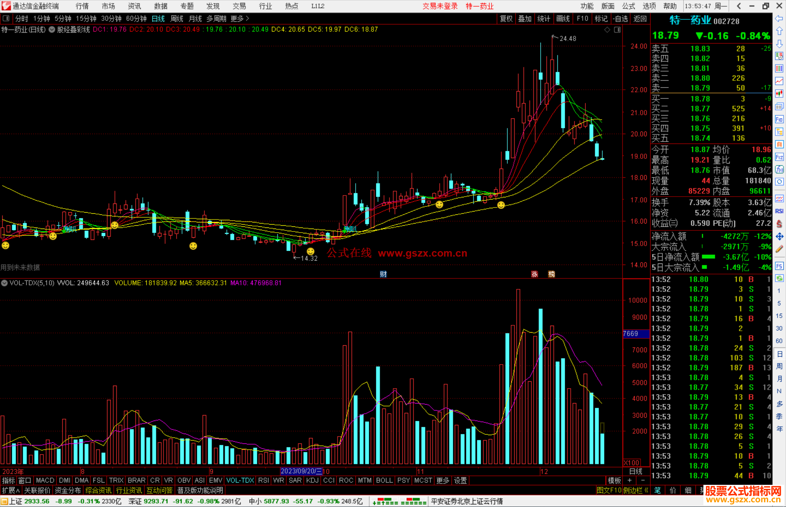The image size is (786, 507).
Task: Click the back arrow icon in right sidebar
Action: (x=779, y=19)
